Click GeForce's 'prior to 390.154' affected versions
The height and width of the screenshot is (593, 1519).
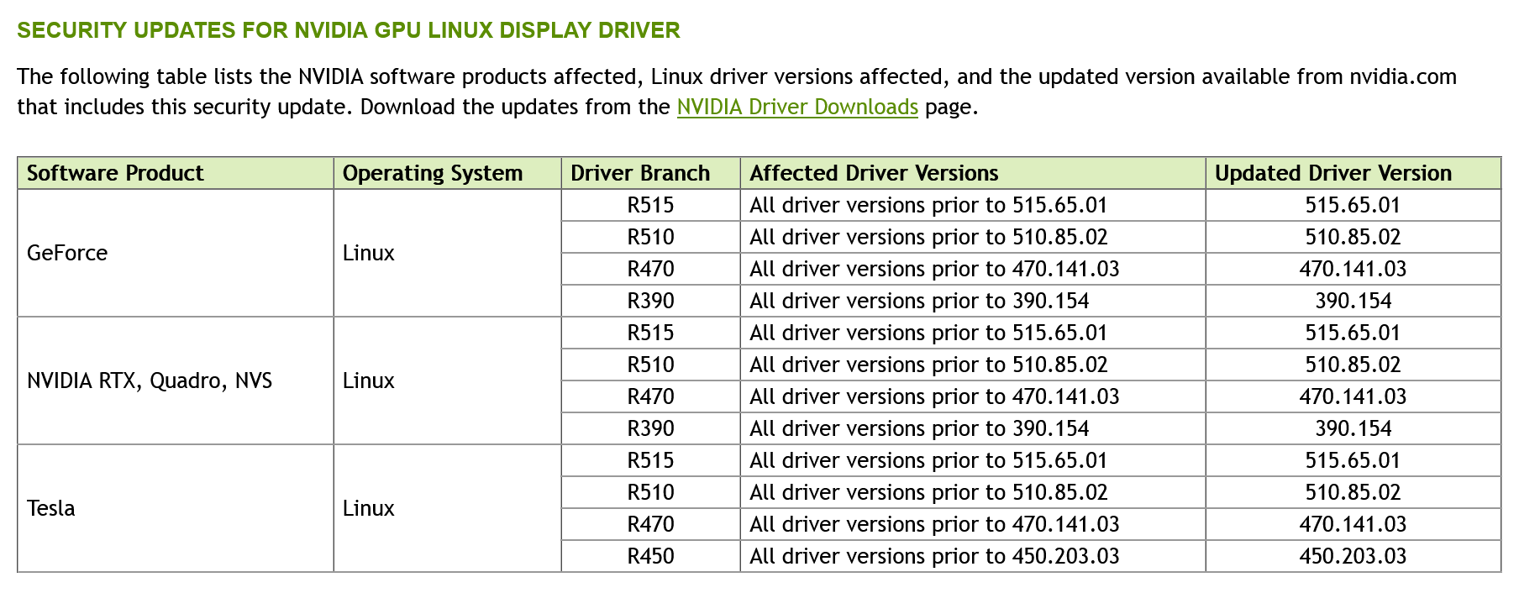click(973, 301)
